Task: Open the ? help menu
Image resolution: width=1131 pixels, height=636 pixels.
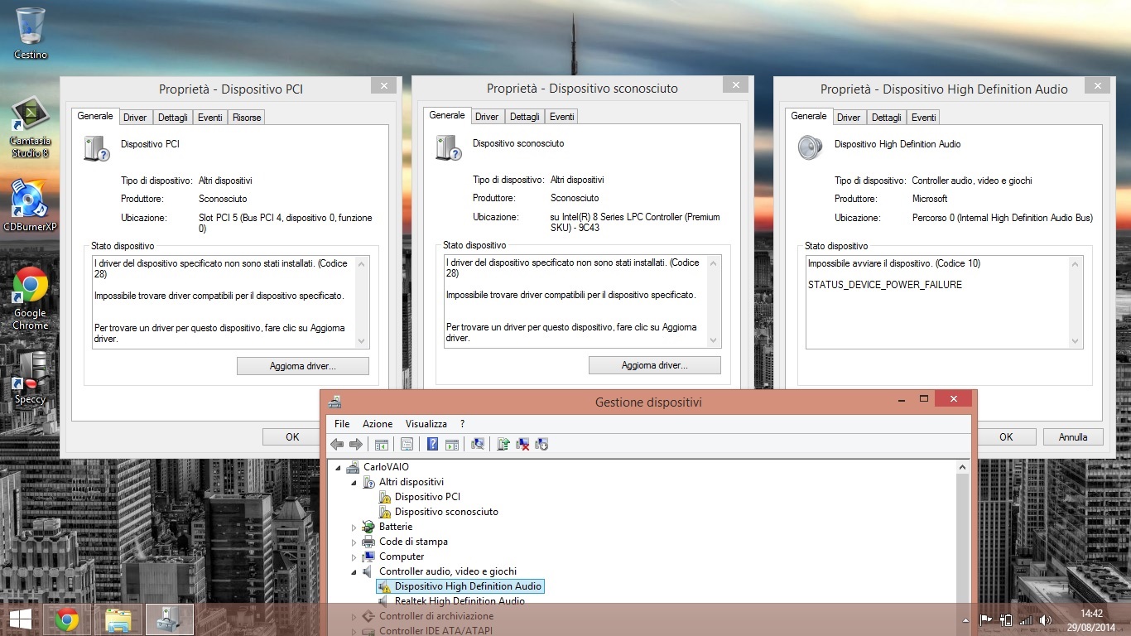Action: click(463, 424)
